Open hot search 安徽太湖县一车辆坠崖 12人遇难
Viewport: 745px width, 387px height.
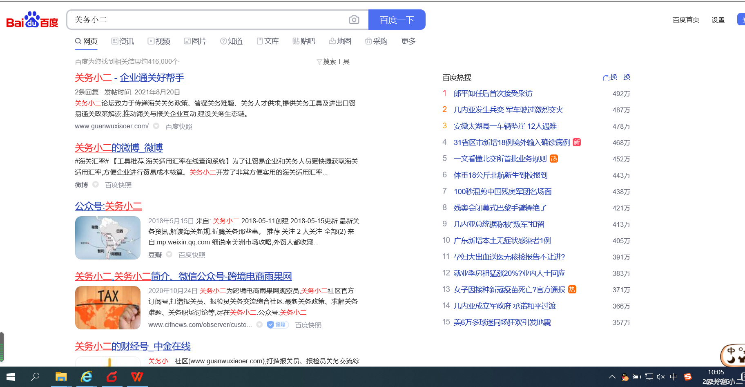click(x=505, y=126)
